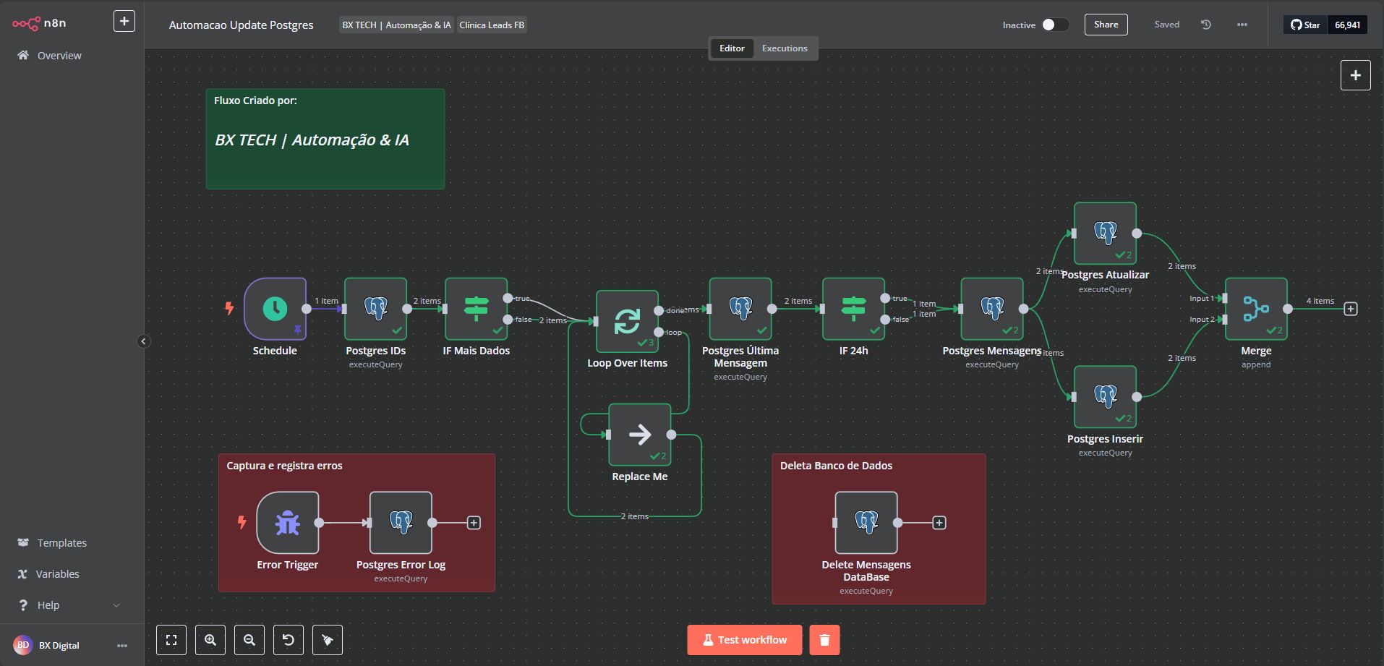
Task: Select the Loop Over Items node
Action: point(627,321)
